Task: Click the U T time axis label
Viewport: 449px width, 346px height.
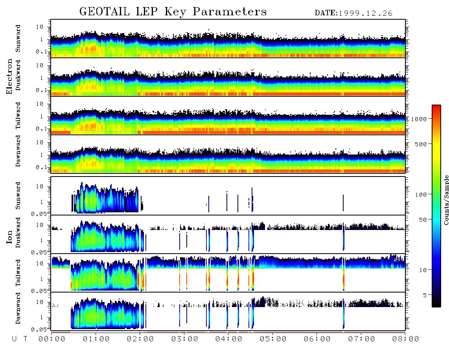Action: [20, 339]
